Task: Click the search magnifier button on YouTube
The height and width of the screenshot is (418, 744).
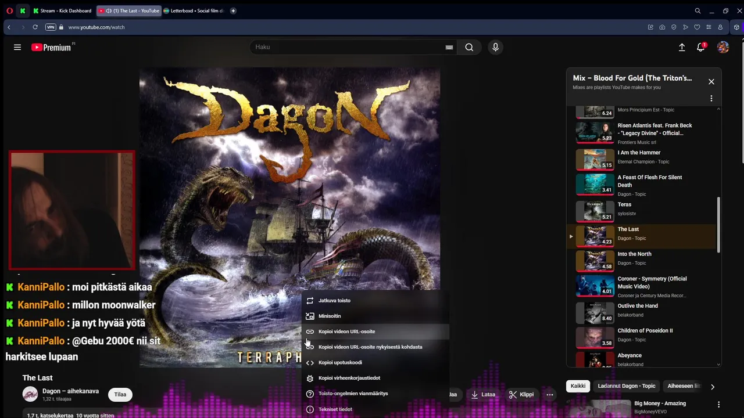Action: click(469, 47)
